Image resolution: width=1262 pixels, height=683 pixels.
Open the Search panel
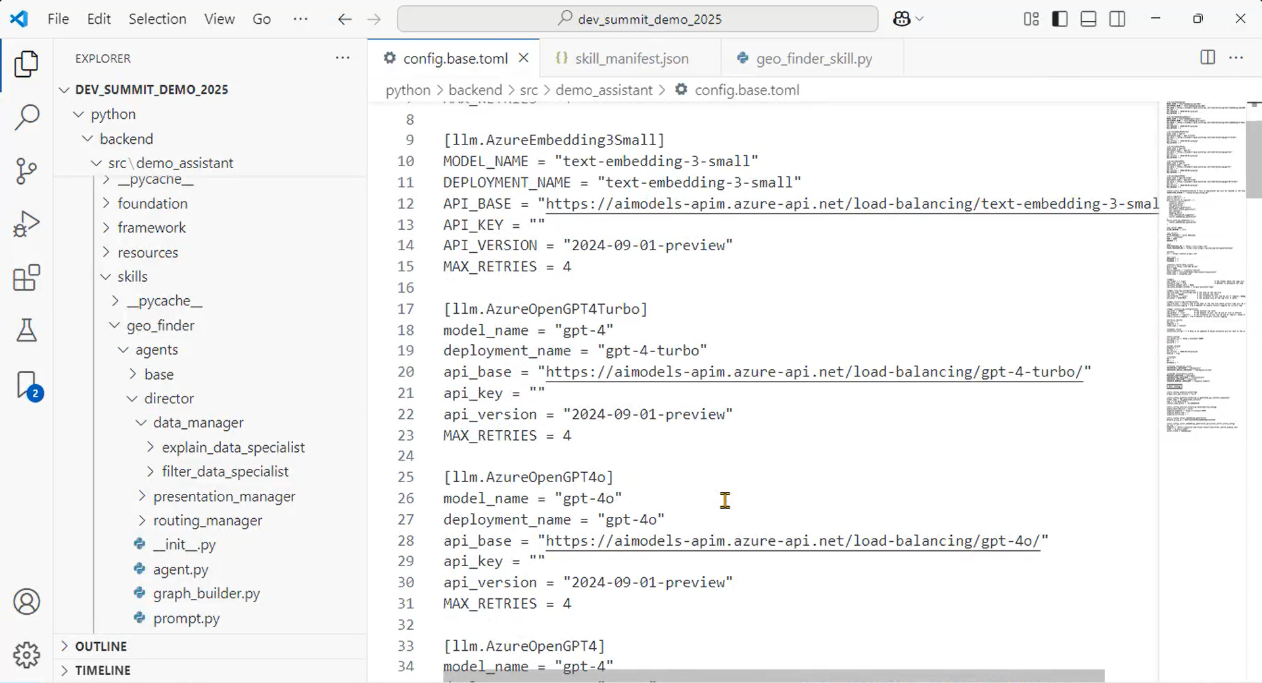tap(26, 117)
